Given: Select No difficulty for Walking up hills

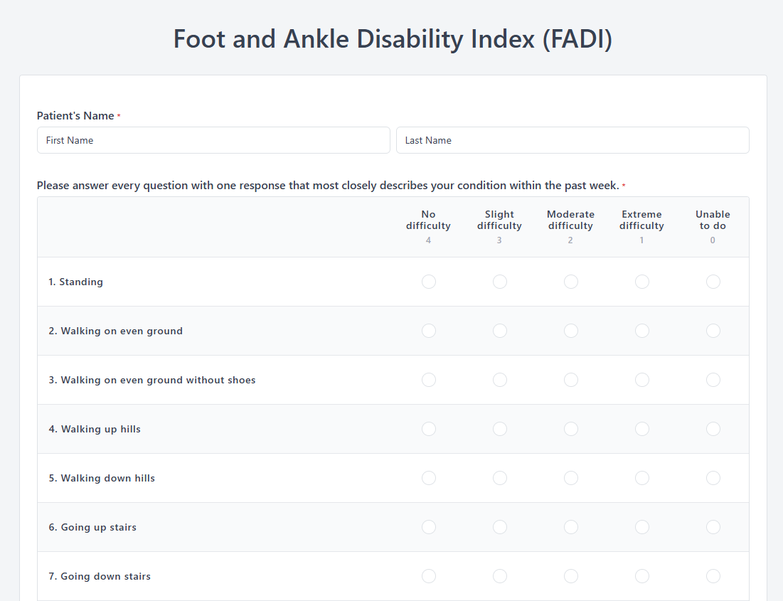Looking at the screenshot, I should tap(429, 429).
